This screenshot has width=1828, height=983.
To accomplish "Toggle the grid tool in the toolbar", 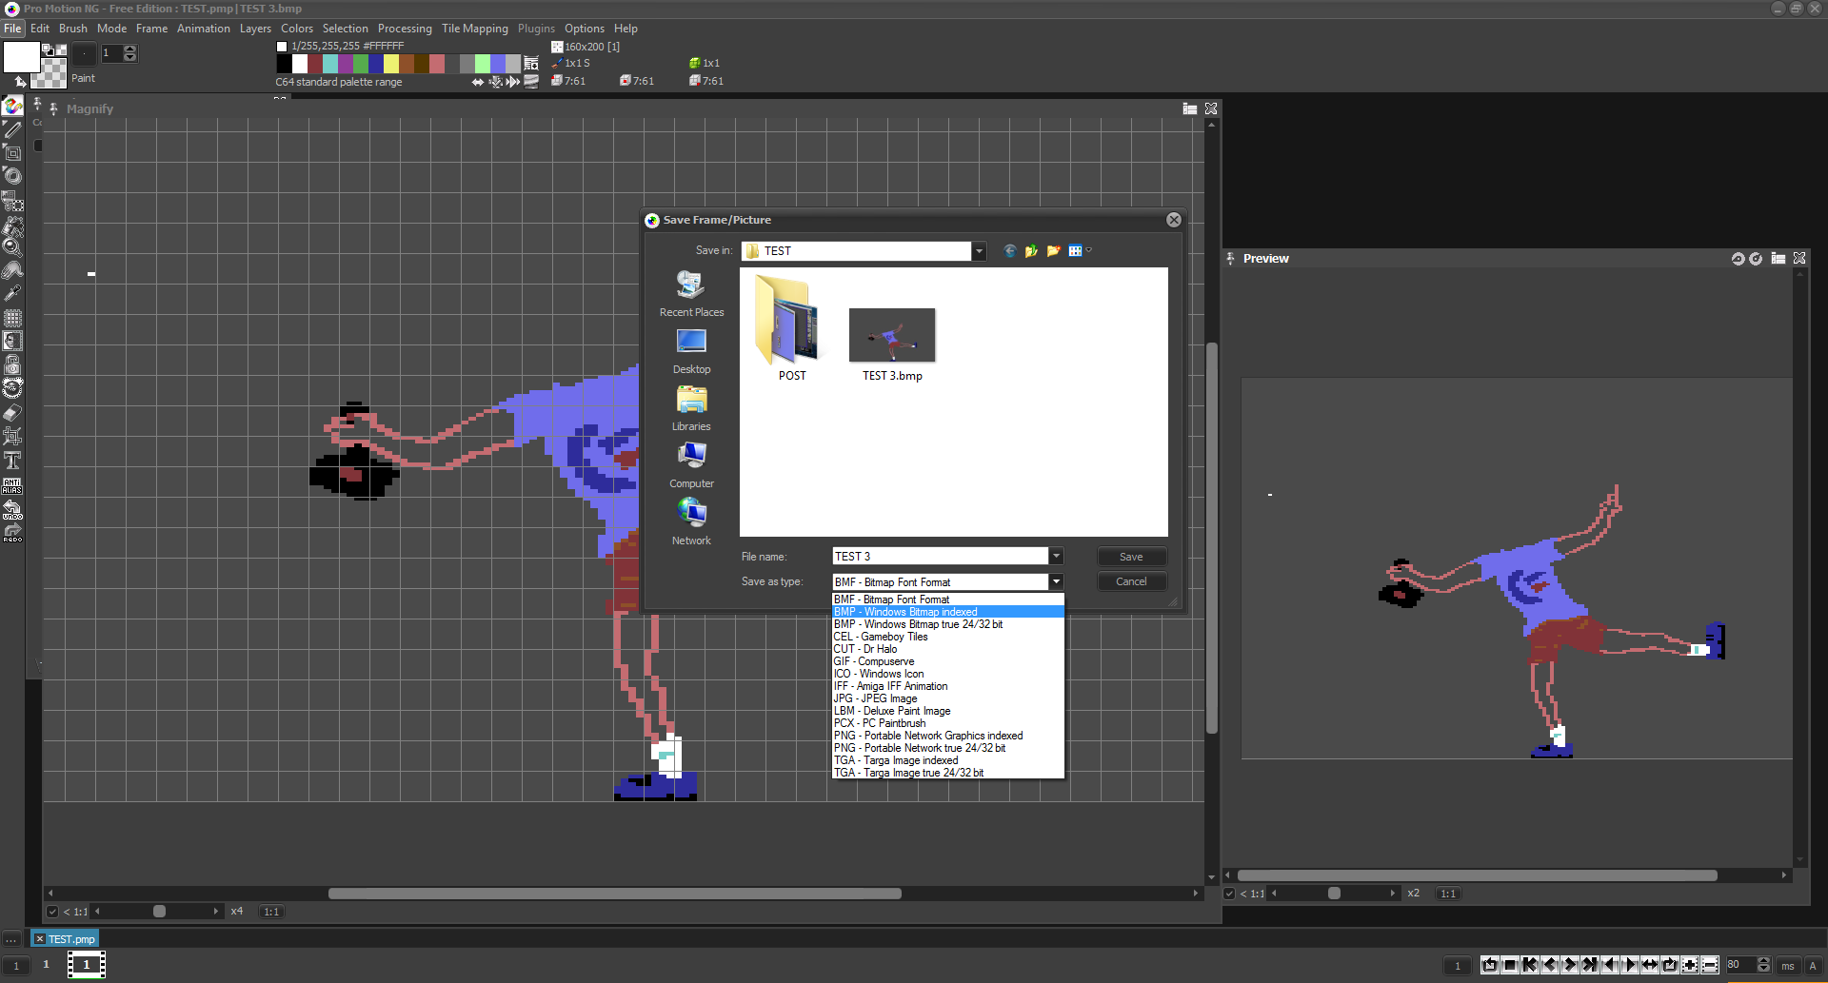I will [12, 318].
